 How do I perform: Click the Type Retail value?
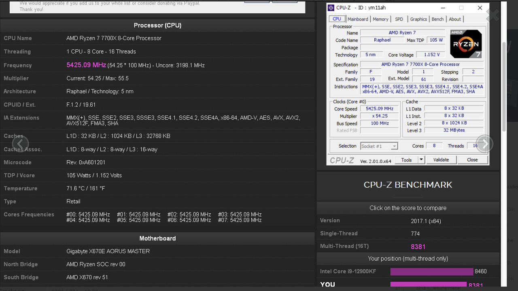point(73,201)
